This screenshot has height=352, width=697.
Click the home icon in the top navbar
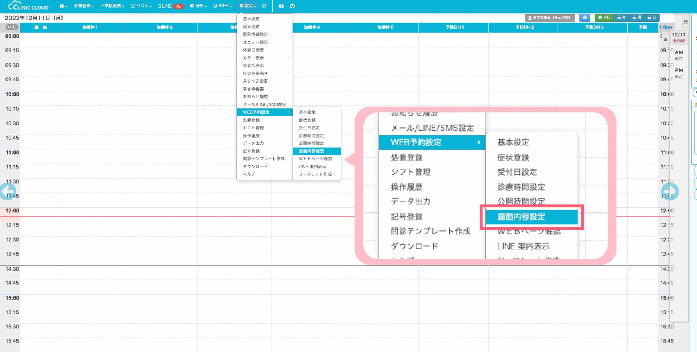pos(62,6)
